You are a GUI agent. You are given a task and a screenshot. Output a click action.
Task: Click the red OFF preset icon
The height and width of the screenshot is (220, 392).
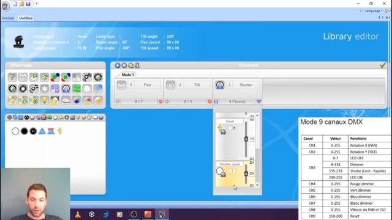coord(51,131)
